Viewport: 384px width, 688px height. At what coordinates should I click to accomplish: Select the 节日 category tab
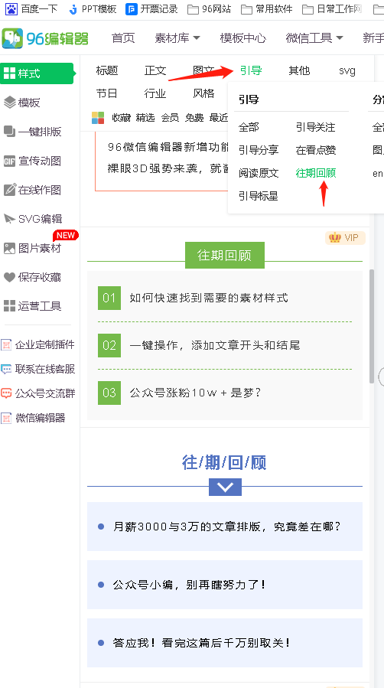(x=107, y=93)
